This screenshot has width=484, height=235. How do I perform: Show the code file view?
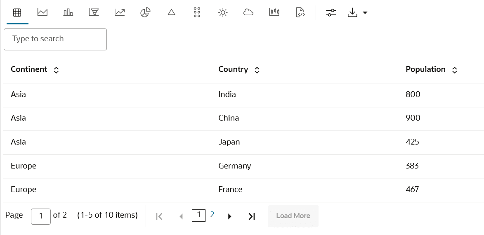pyautogui.click(x=300, y=12)
